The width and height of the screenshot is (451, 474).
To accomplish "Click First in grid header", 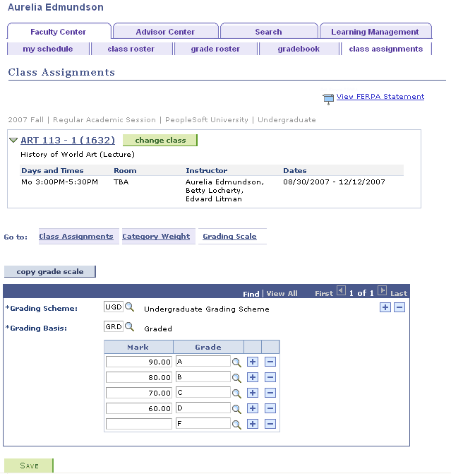I will [x=324, y=294].
